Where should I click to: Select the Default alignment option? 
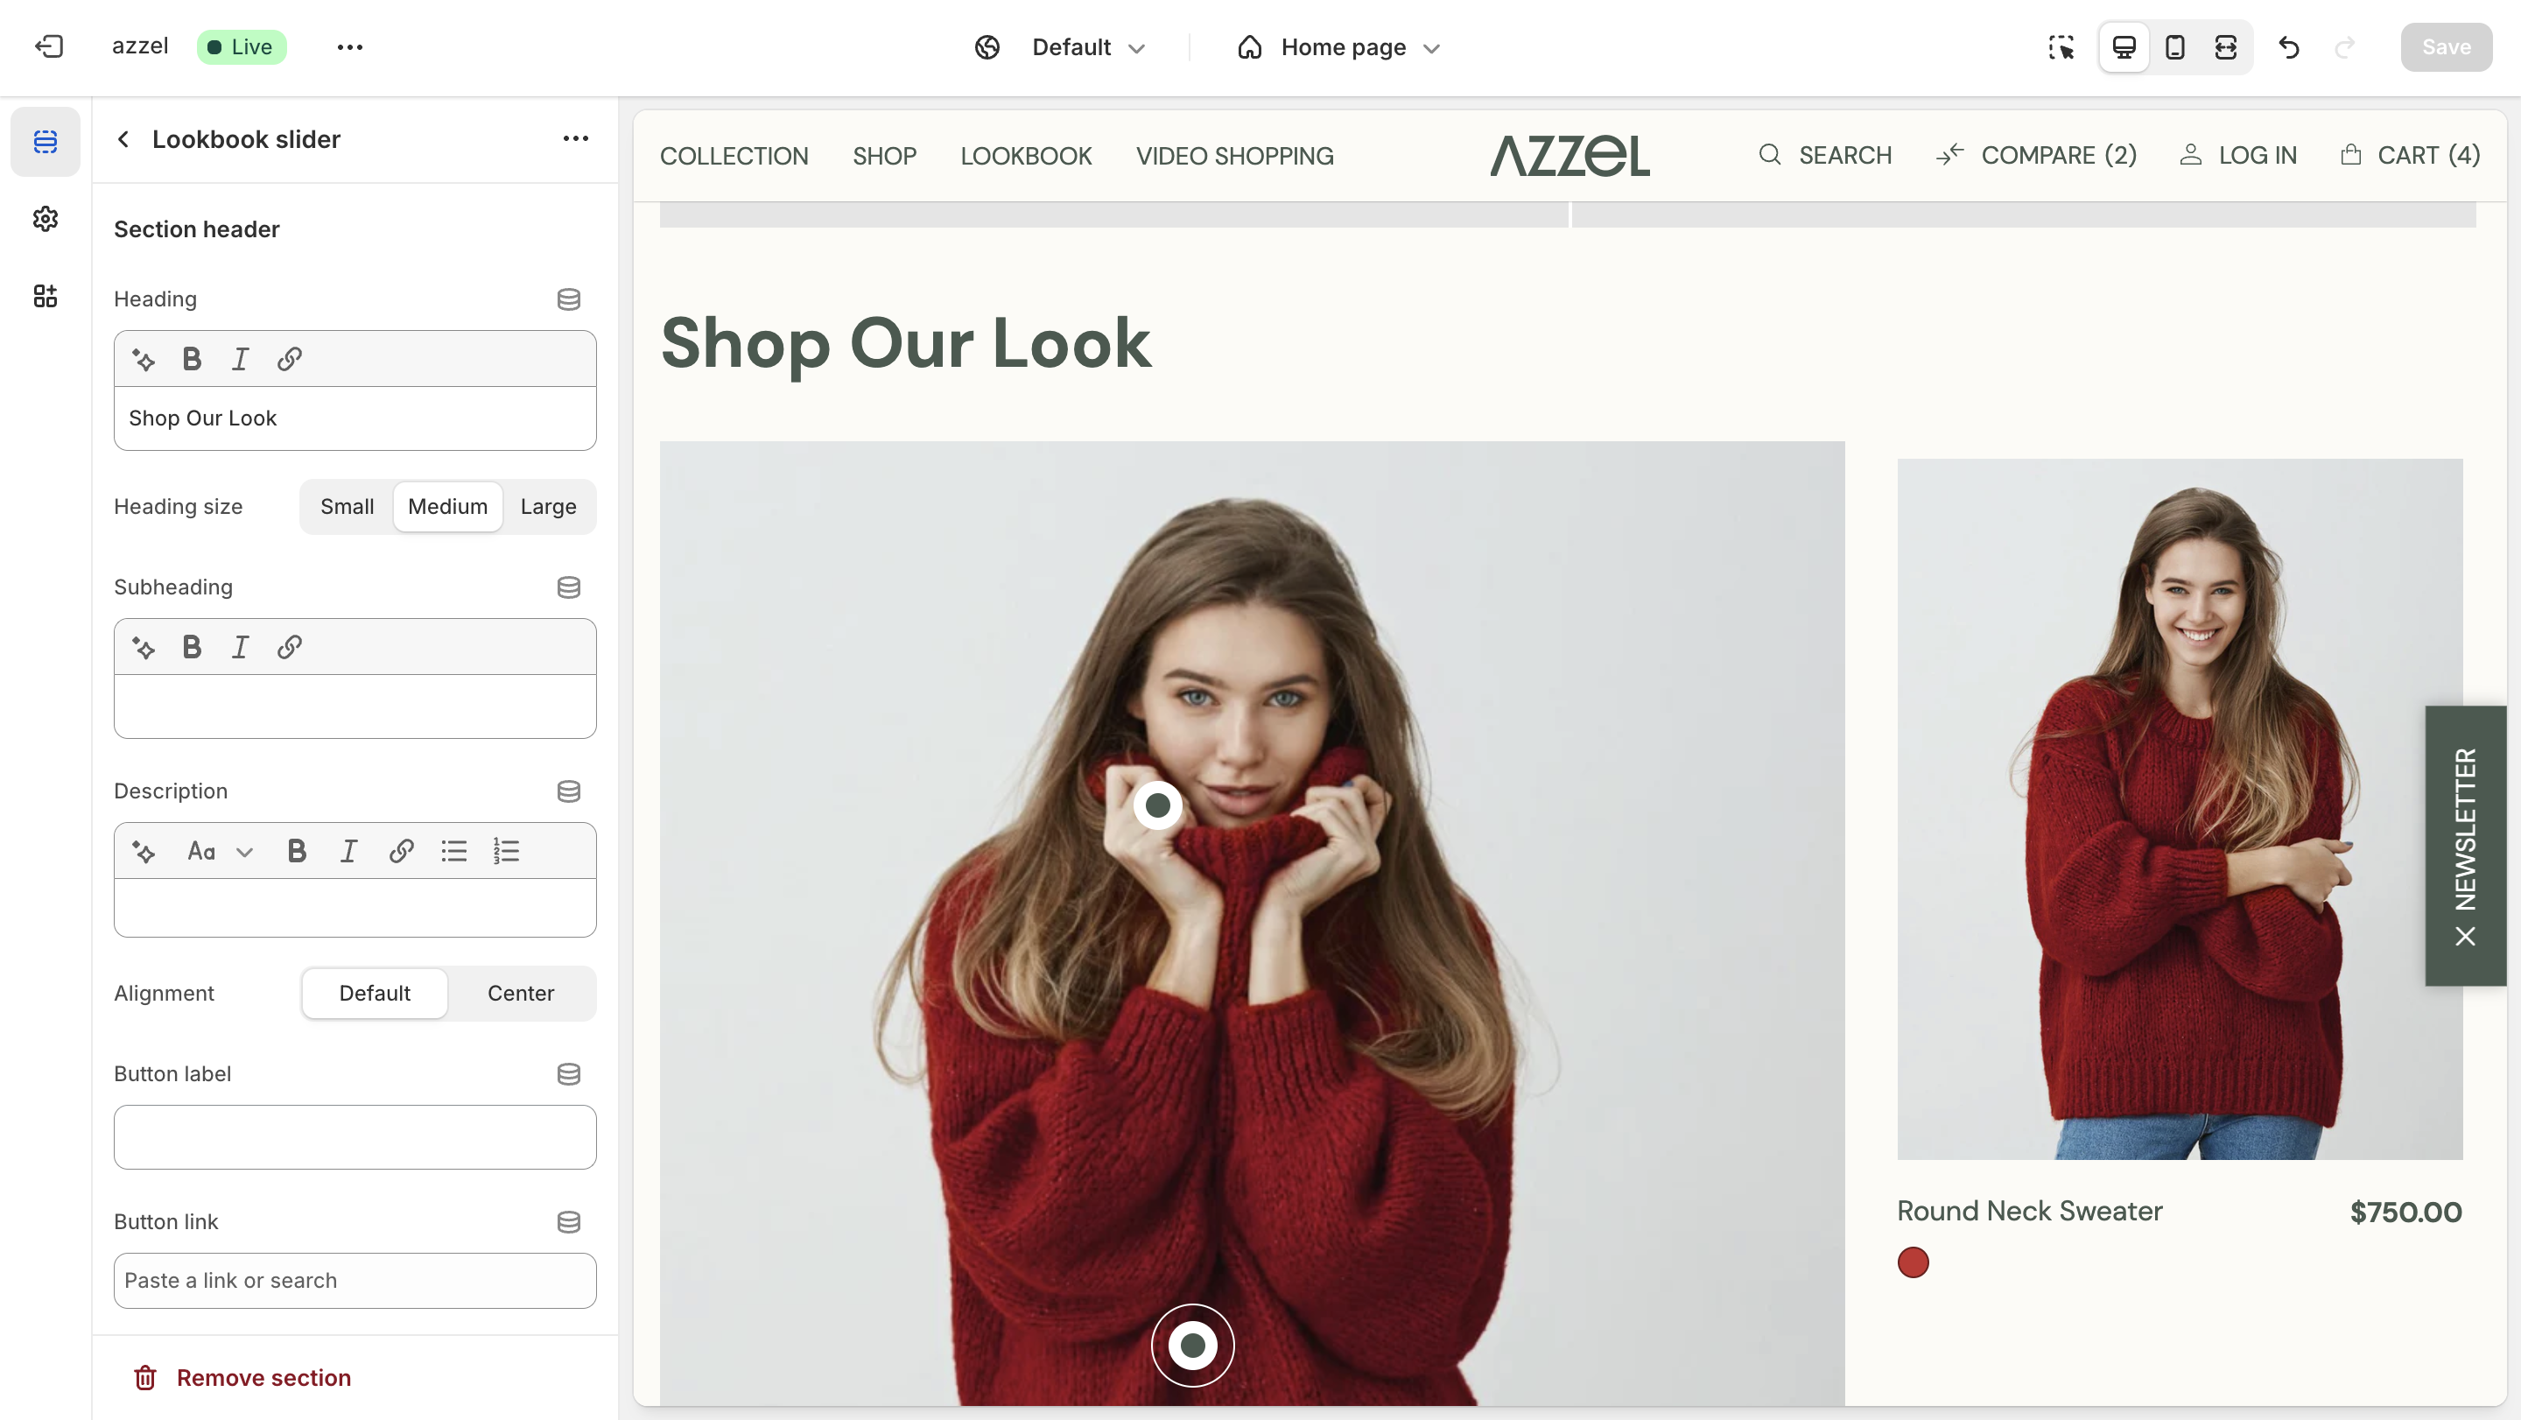point(376,992)
